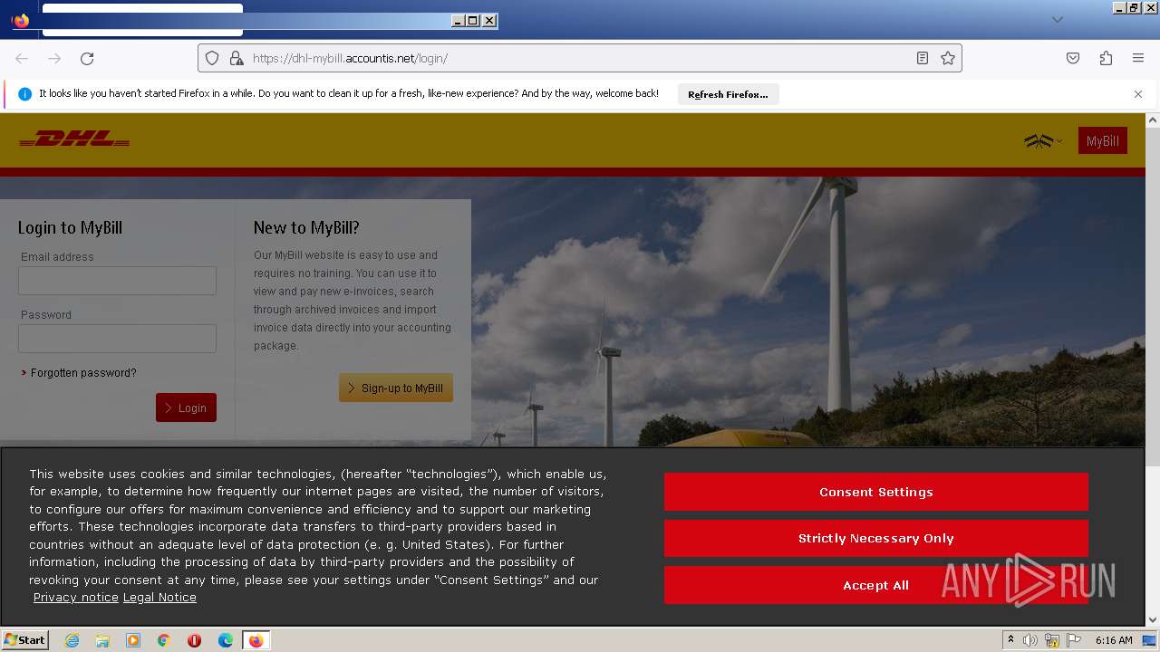Click the Firefox logo in title bar

(20, 20)
